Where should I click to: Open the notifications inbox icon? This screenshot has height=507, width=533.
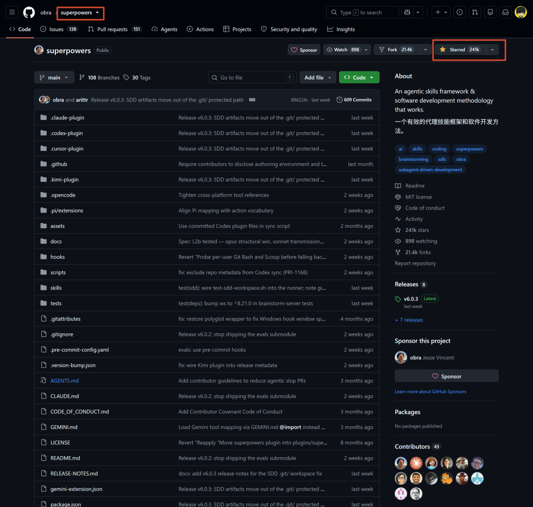505,12
